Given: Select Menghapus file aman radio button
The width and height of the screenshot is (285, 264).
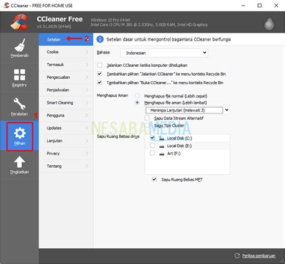Looking at the screenshot, I should 137,103.
